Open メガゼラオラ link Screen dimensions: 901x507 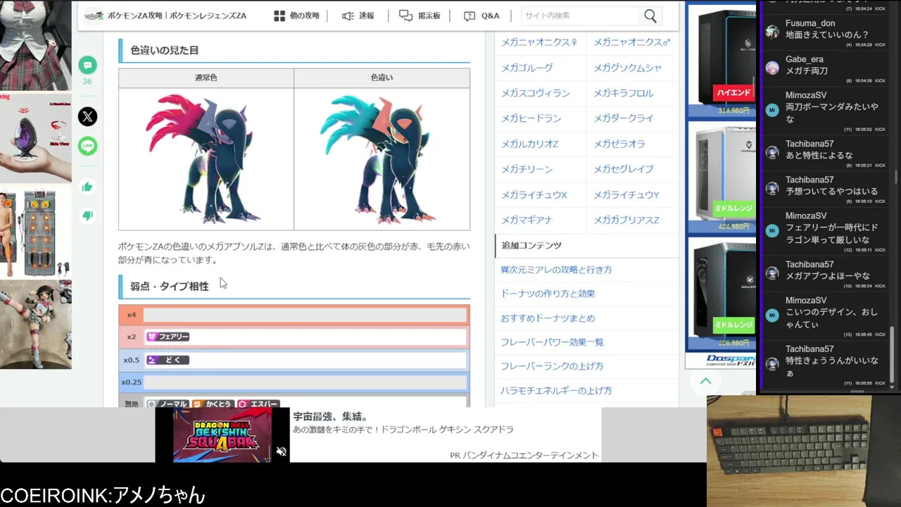click(619, 144)
